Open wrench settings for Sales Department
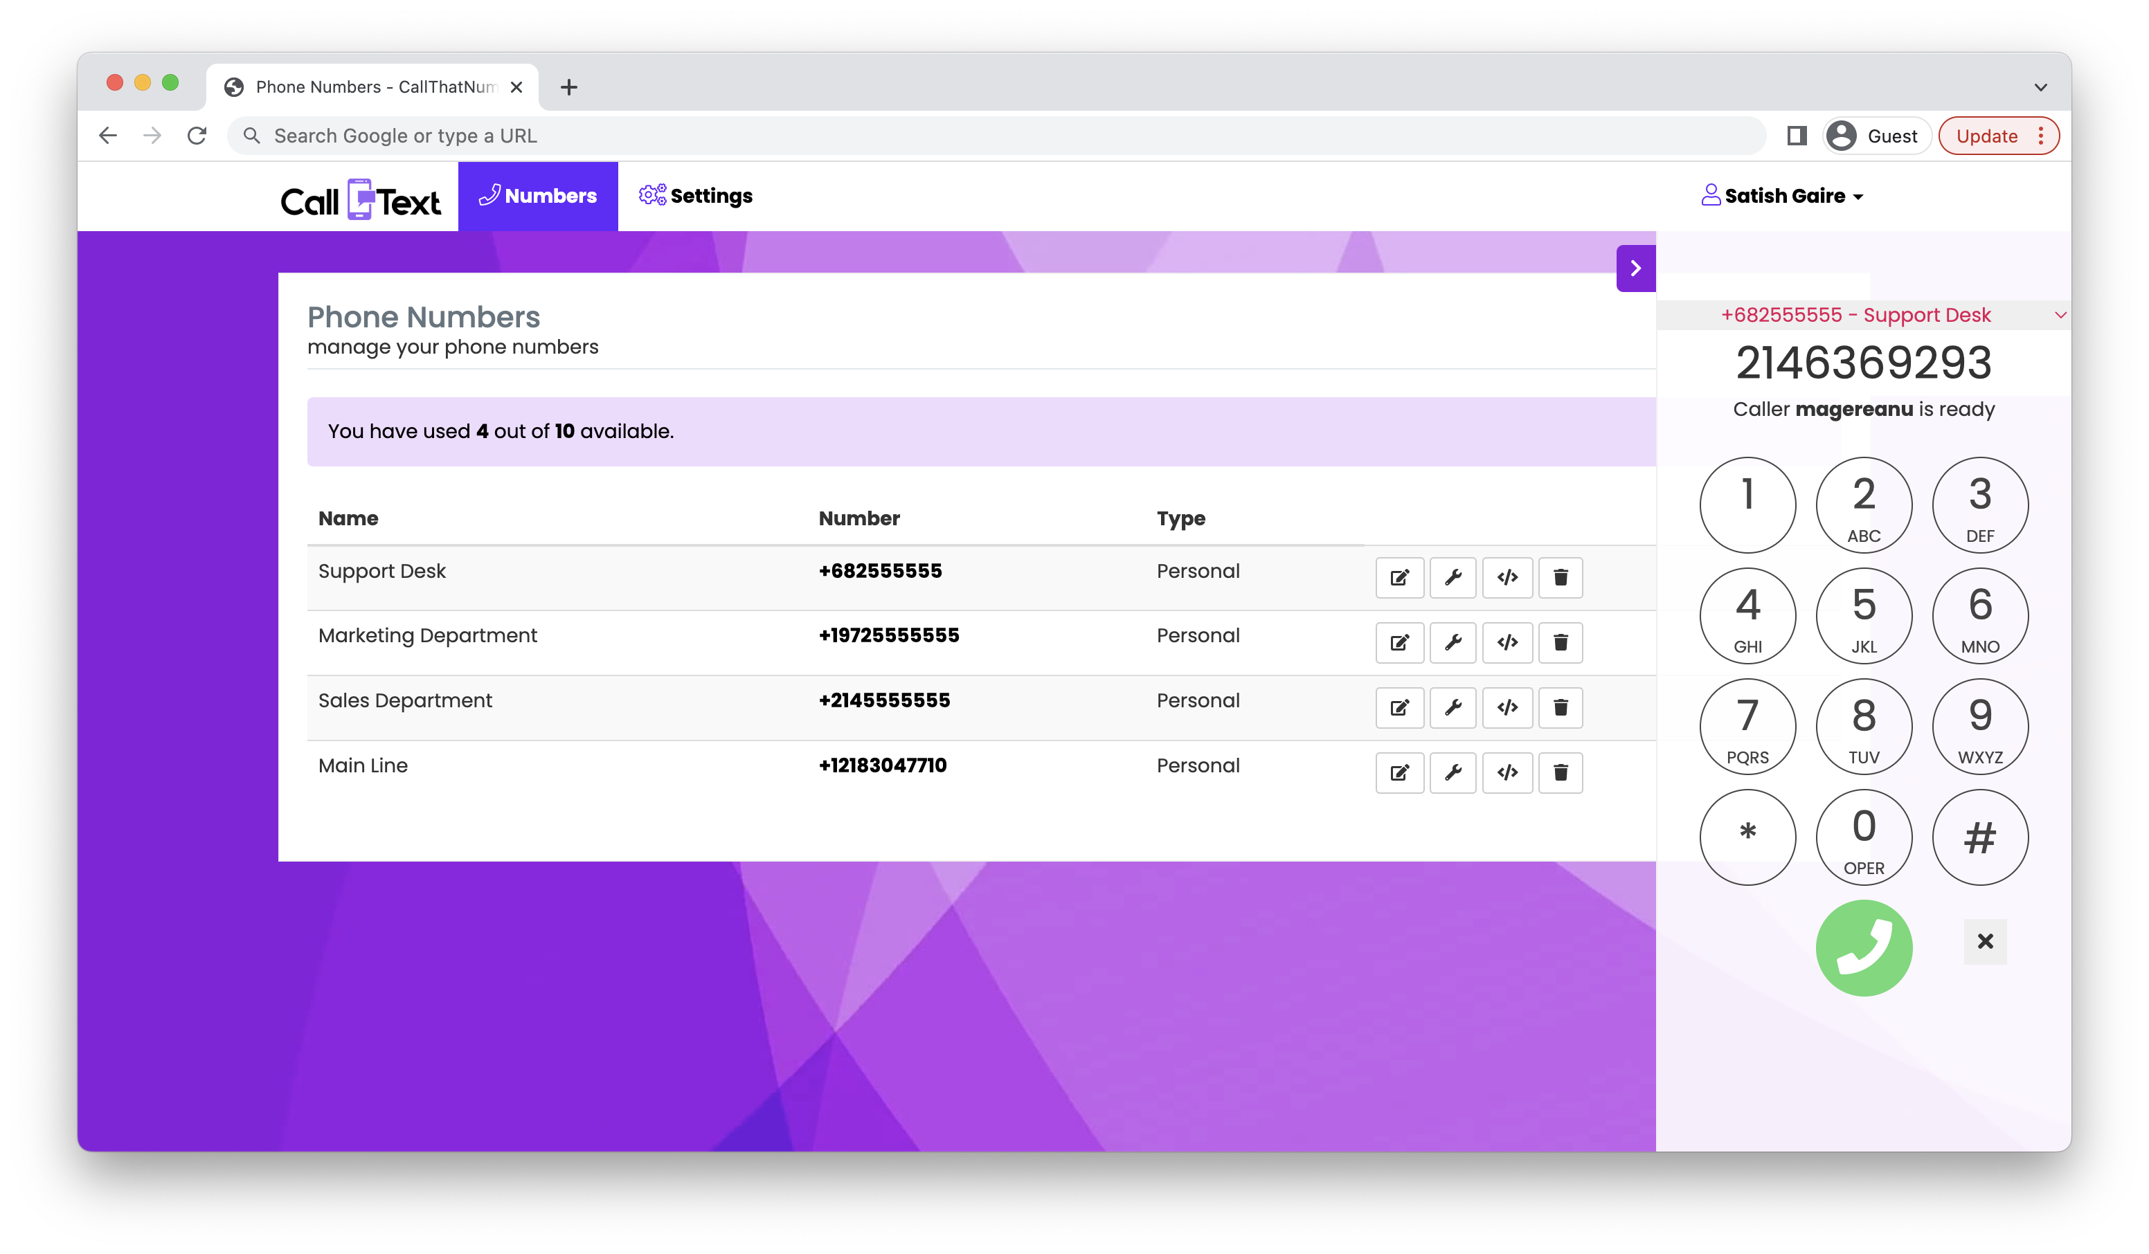Viewport: 2149px width, 1254px height. coord(1453,707)
